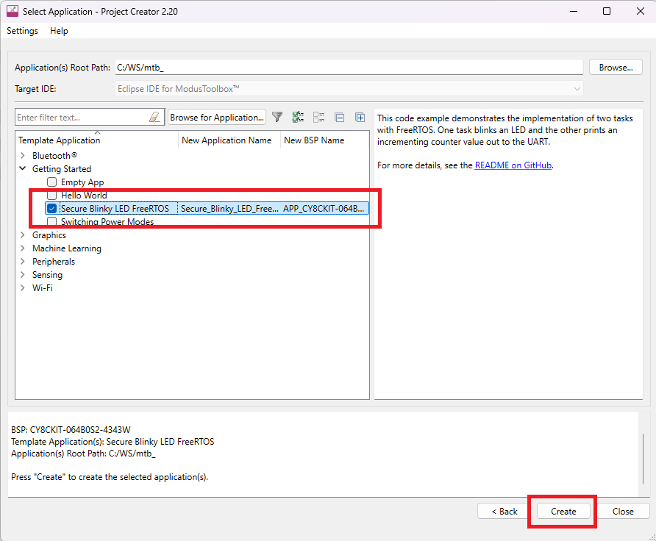The width and height of the screenshot is (656, 541).
Task: Select the Wi-Fi tree row label
Action: [42, 288]
